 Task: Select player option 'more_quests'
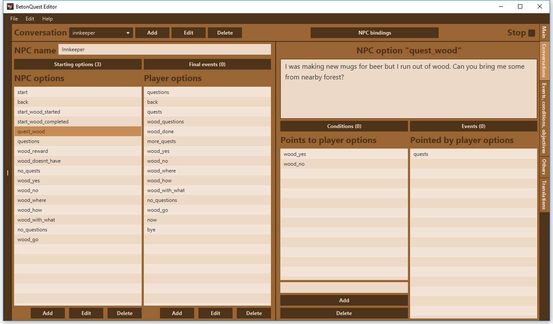tap(207, 141)
